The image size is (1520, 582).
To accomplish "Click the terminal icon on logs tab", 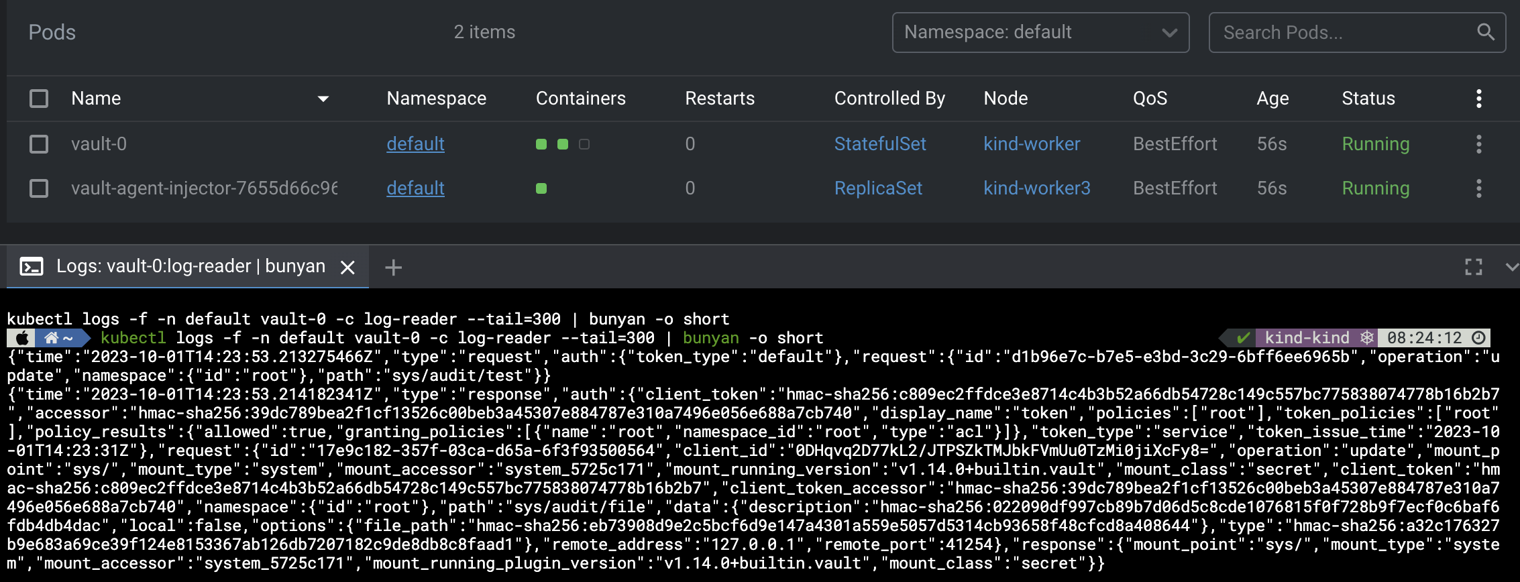I will (x=32, y=267).
